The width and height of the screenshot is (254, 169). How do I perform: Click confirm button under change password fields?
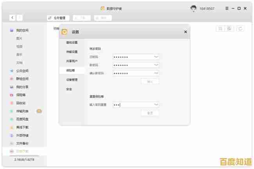tap(150, 82)
